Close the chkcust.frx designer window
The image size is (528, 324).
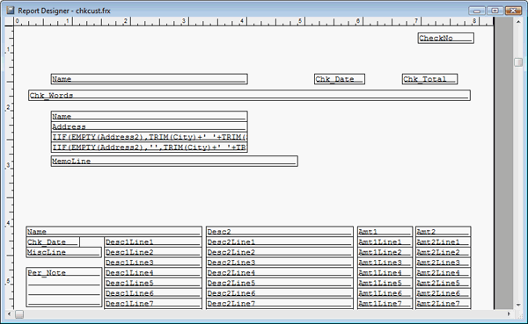pos(513,11)
